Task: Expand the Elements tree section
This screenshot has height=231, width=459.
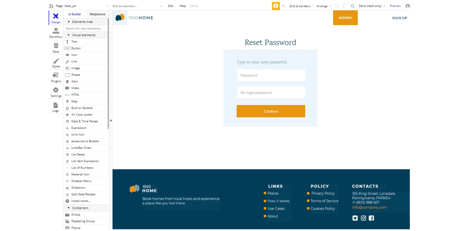Action: tap(86, 22)
